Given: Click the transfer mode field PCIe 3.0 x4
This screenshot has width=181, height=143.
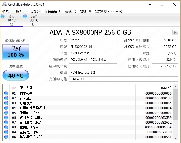Looking at the screenshot, I should 93,60.
